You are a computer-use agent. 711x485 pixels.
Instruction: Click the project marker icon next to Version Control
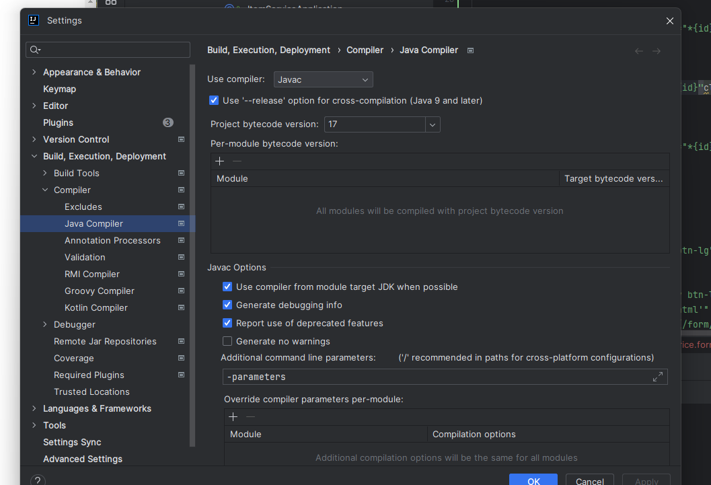click(x=182, y=140)
